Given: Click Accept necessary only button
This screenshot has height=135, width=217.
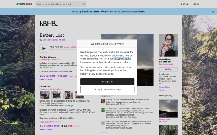Looking at the screenshot, I should coord(107,90).
